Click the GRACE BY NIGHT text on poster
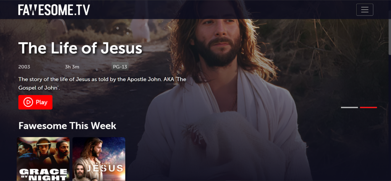Viewport: 391px width, 181px height. click(44, 175)
